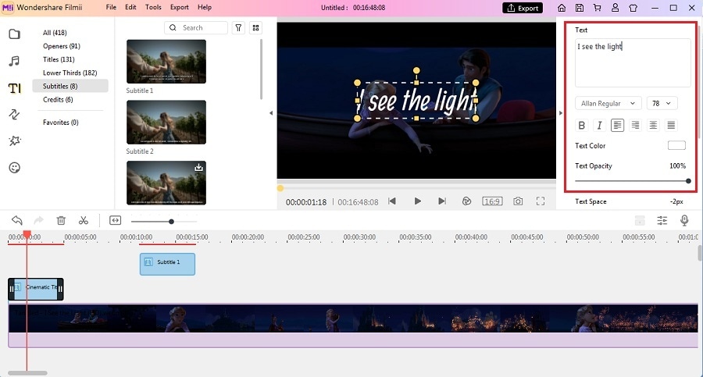Take a snapshot of the preview
This screenshot has width=703, height=377.
(518, 201)
